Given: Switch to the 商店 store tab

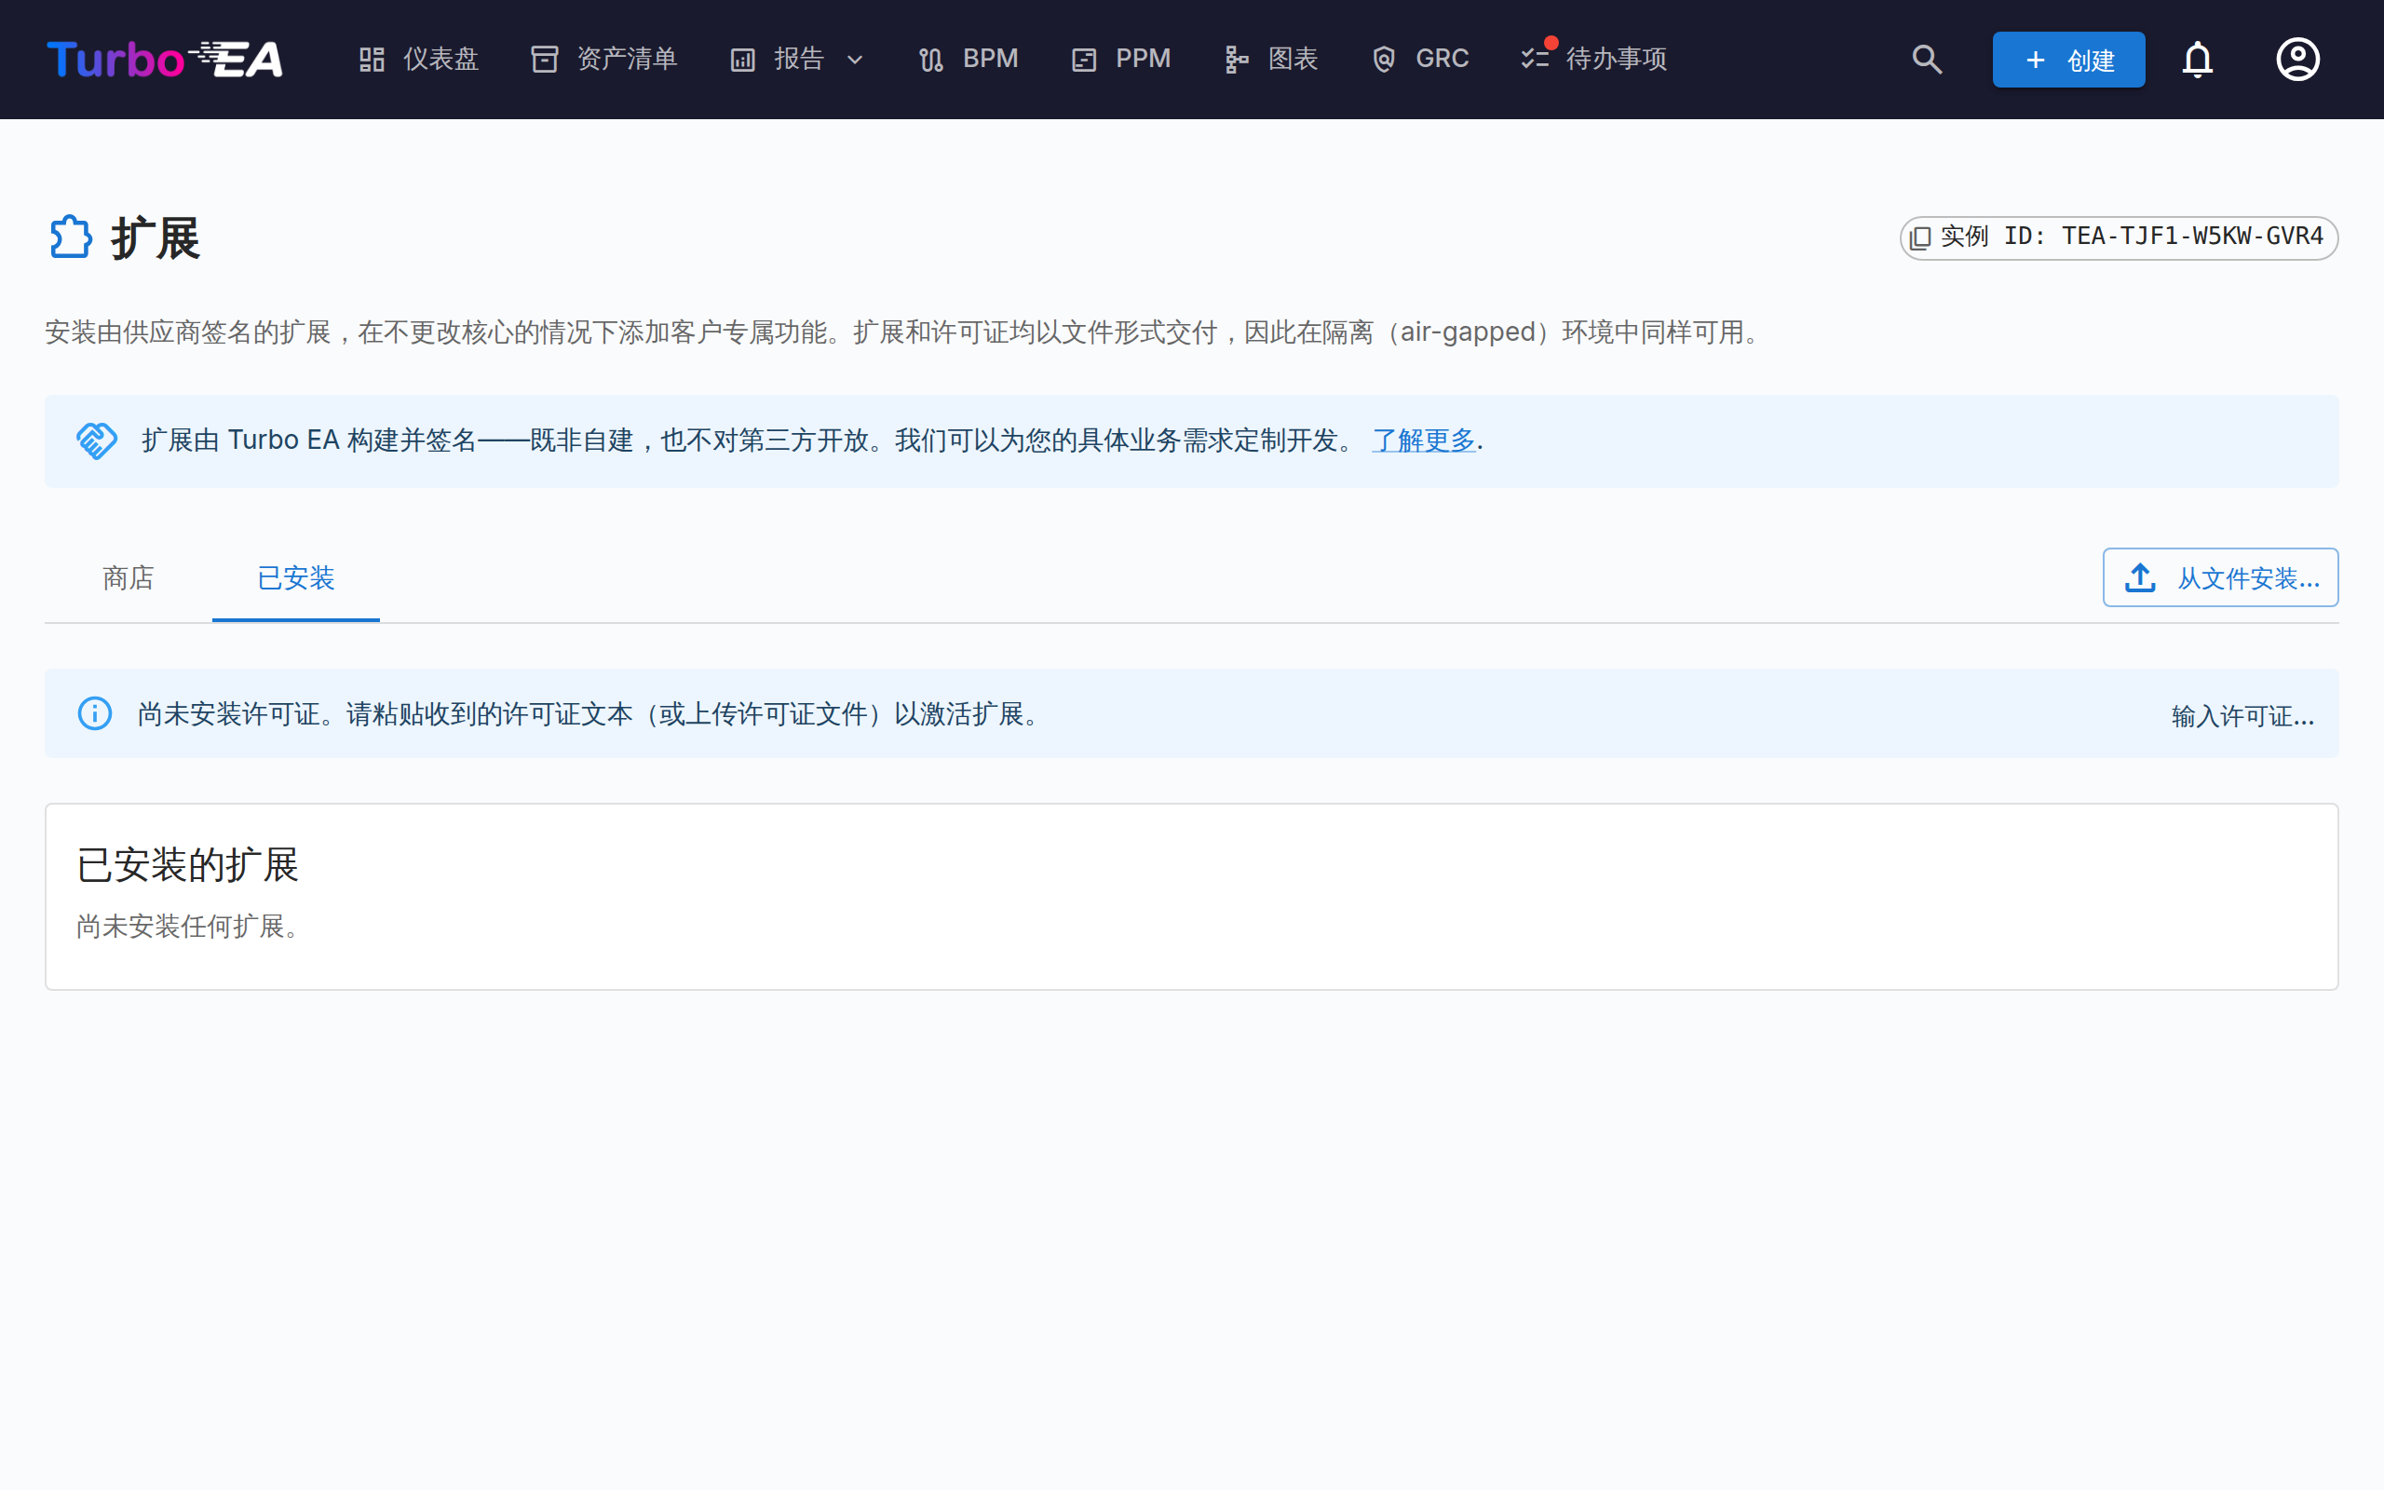Looking at the screenshot, I should click(x=129, y=578).
